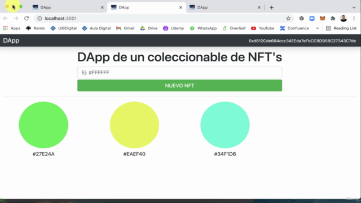The height and width of the screenshot is (203, 361).
Task: Open a new browser tab
Action: [x=272, y=7]
